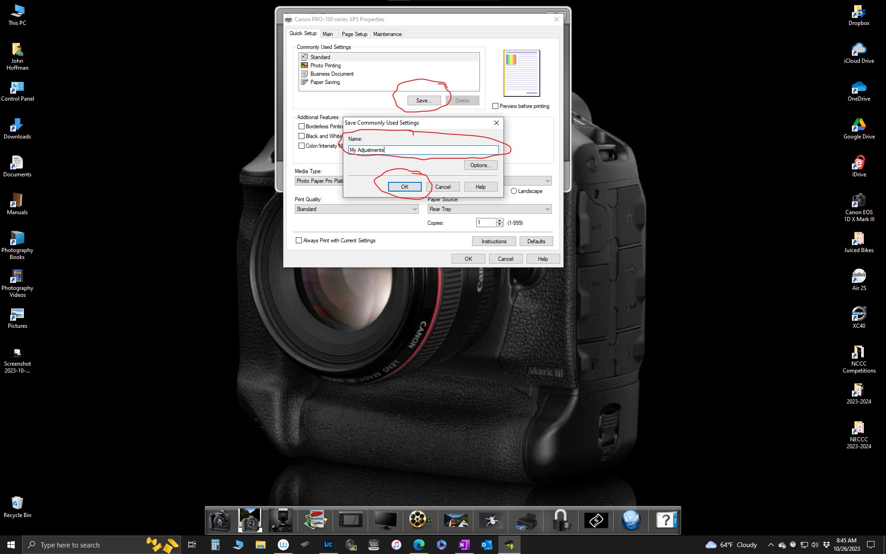The height and width of the screenshot is (554, 886).
Task: Switch to the Page Setup tab
Action: coord(354,34)
